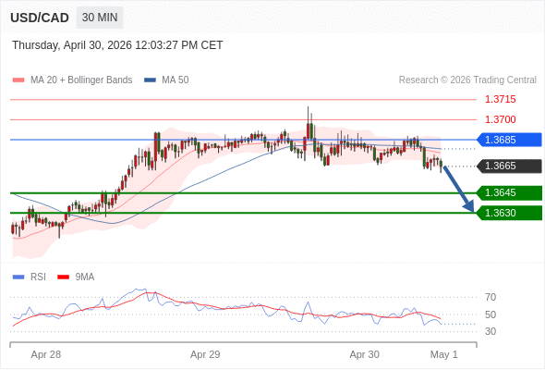
Task: Click the blue downward trend arrow head
Action: pyautogui.click(x=469, y=206)
